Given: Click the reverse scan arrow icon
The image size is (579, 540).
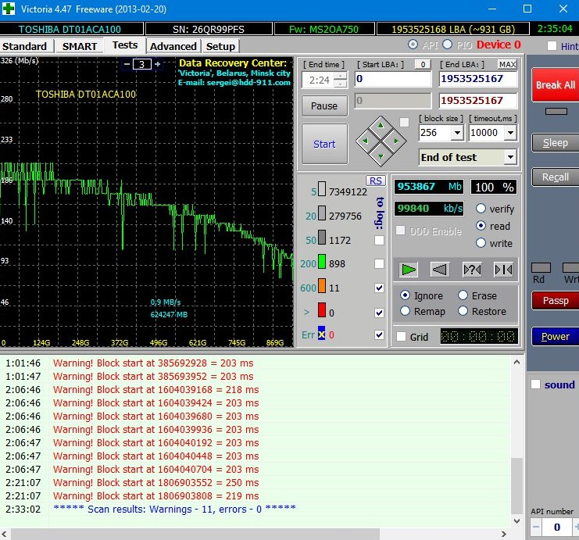Looking at the screenshot, I should pos(440,270).
